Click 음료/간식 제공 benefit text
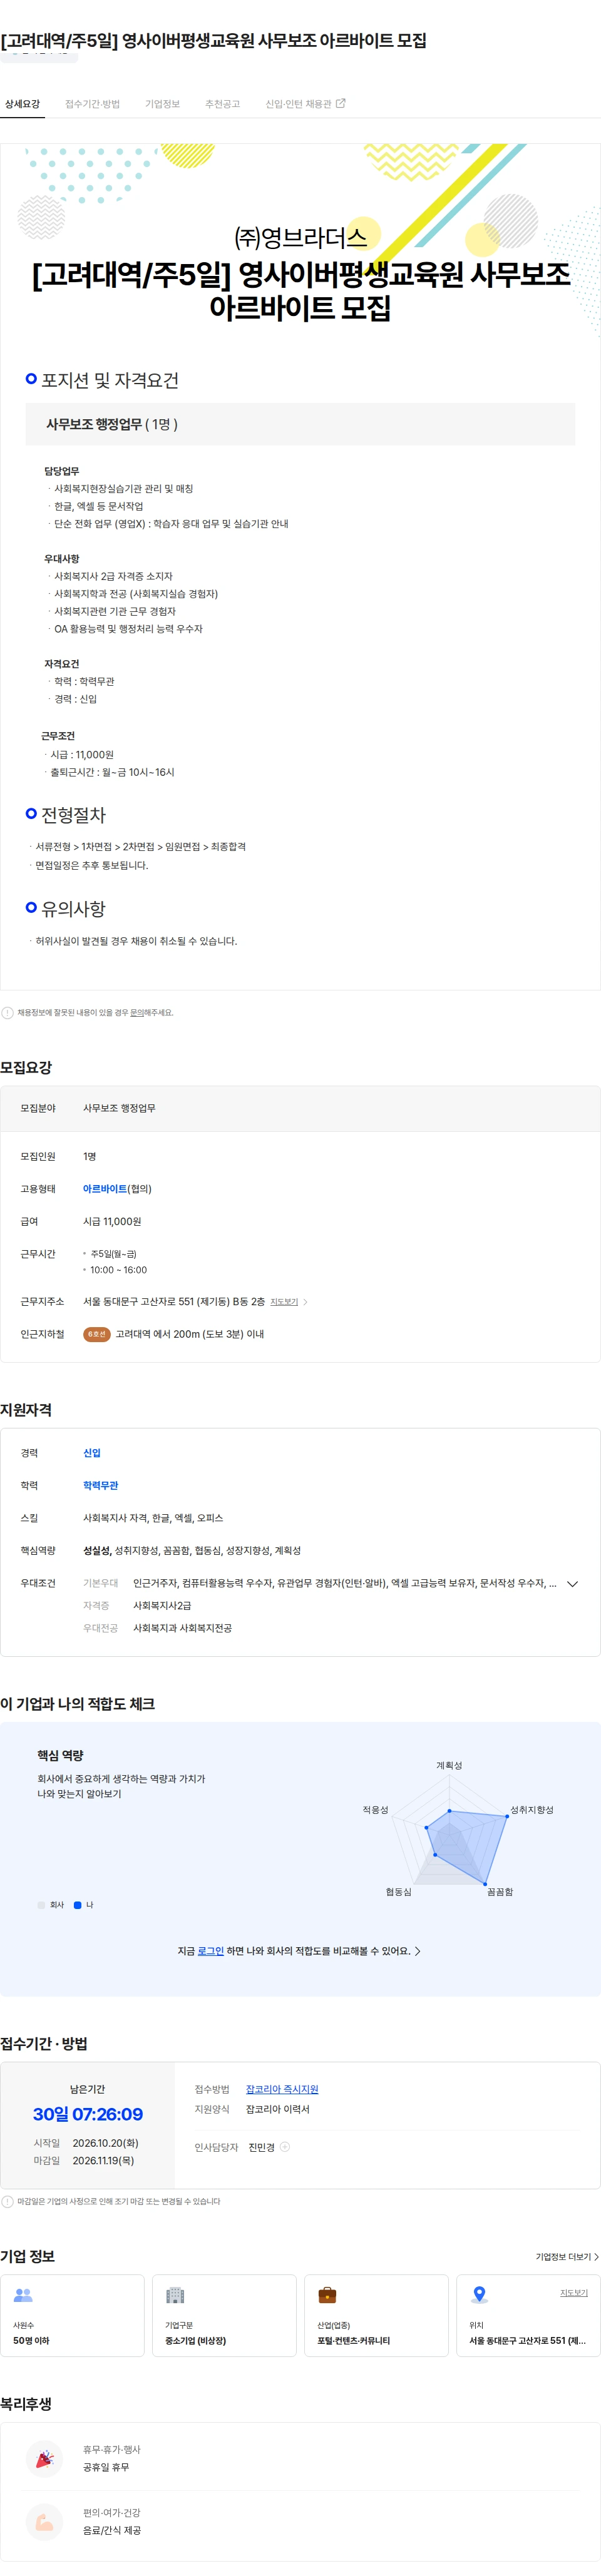This screenshot has height=2576, width=601. tap(112, 2530)
